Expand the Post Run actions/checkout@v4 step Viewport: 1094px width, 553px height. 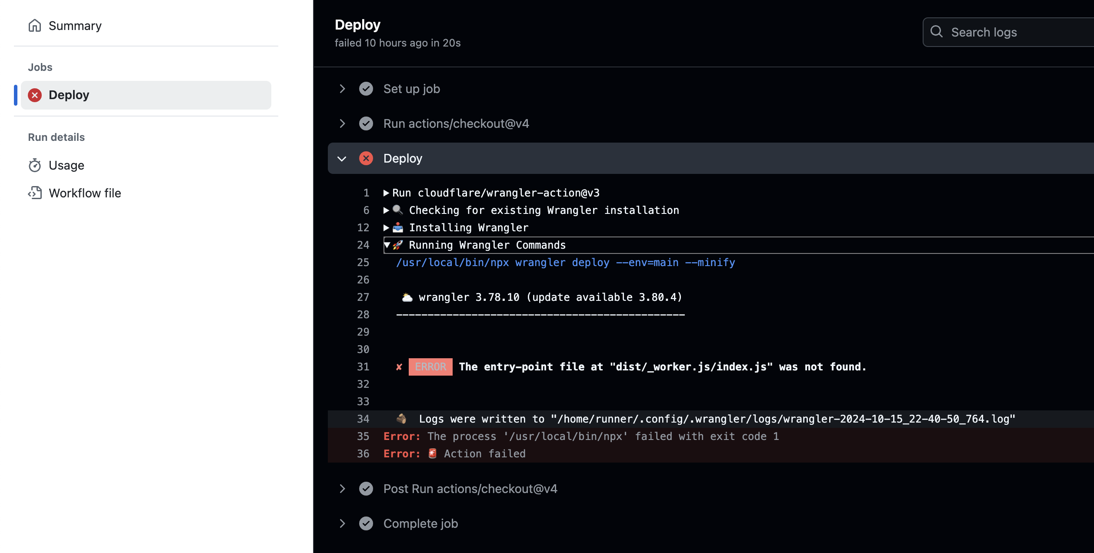click(x=342, y=489)
